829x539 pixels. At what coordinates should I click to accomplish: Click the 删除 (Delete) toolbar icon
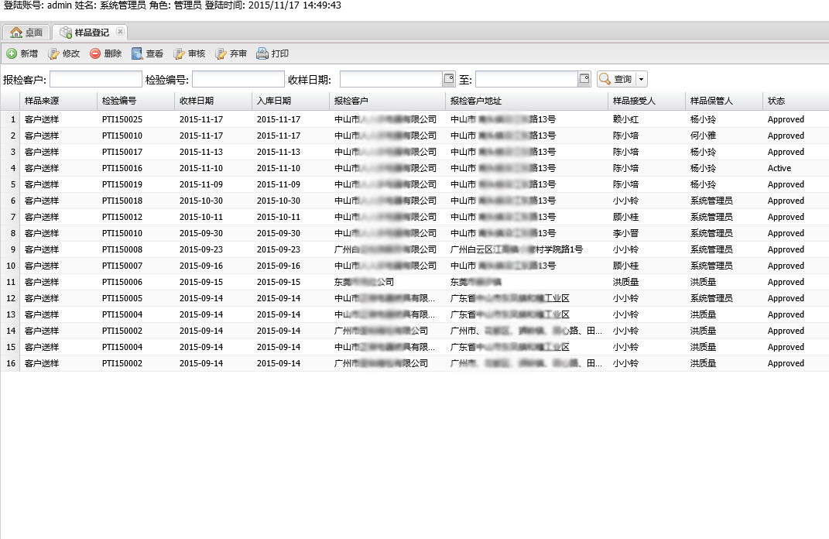[95, 54]
